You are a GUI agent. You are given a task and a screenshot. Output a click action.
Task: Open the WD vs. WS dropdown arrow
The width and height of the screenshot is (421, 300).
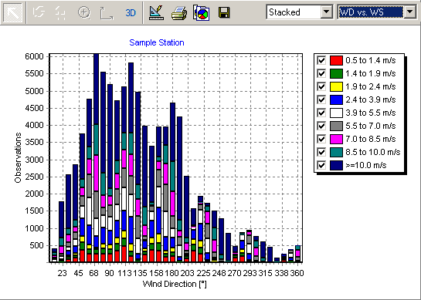click(x=410, y=12)
